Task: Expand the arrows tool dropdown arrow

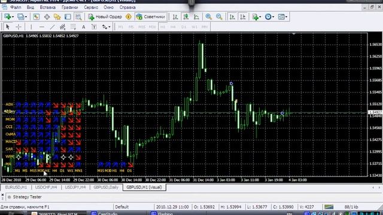Action: click(x=109, y=27)
